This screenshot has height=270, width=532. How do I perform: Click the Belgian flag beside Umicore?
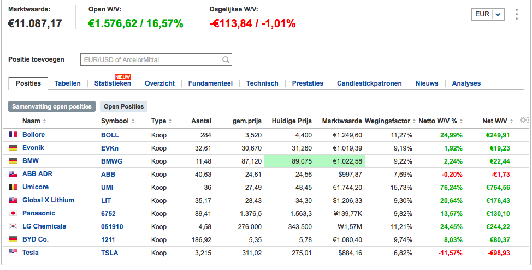(x=13, y=187)
